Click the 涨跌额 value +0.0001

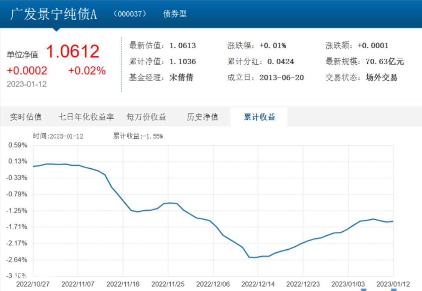373,46
